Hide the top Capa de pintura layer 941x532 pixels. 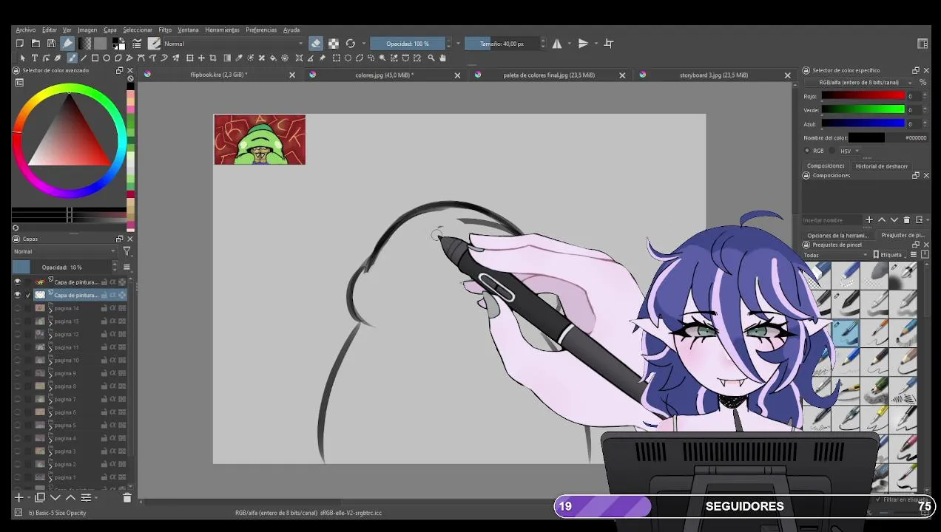point(18,282)
